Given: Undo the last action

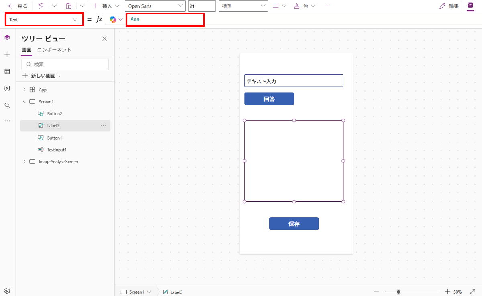Looking at the screenshot, I should click(41, 6).
